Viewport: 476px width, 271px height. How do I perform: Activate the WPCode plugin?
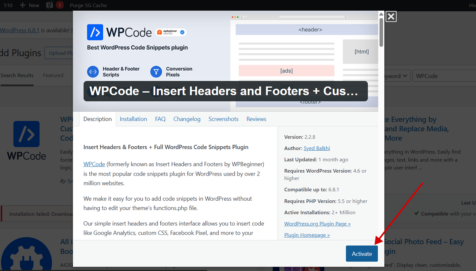pos(361,254)
